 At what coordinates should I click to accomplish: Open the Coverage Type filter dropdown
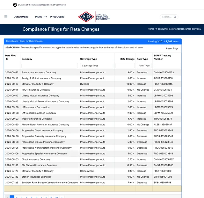97,66
